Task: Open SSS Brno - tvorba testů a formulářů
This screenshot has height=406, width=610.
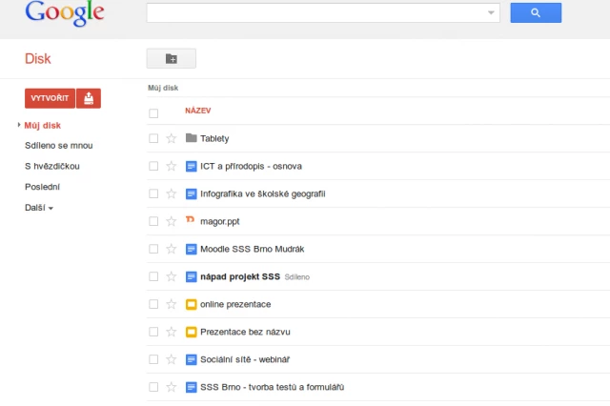Action: (x=273, y=387)
